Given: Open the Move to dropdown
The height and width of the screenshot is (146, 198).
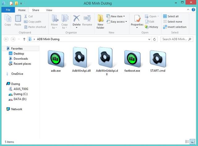Looking at the screenshot, I should click(x=54, y=22).
